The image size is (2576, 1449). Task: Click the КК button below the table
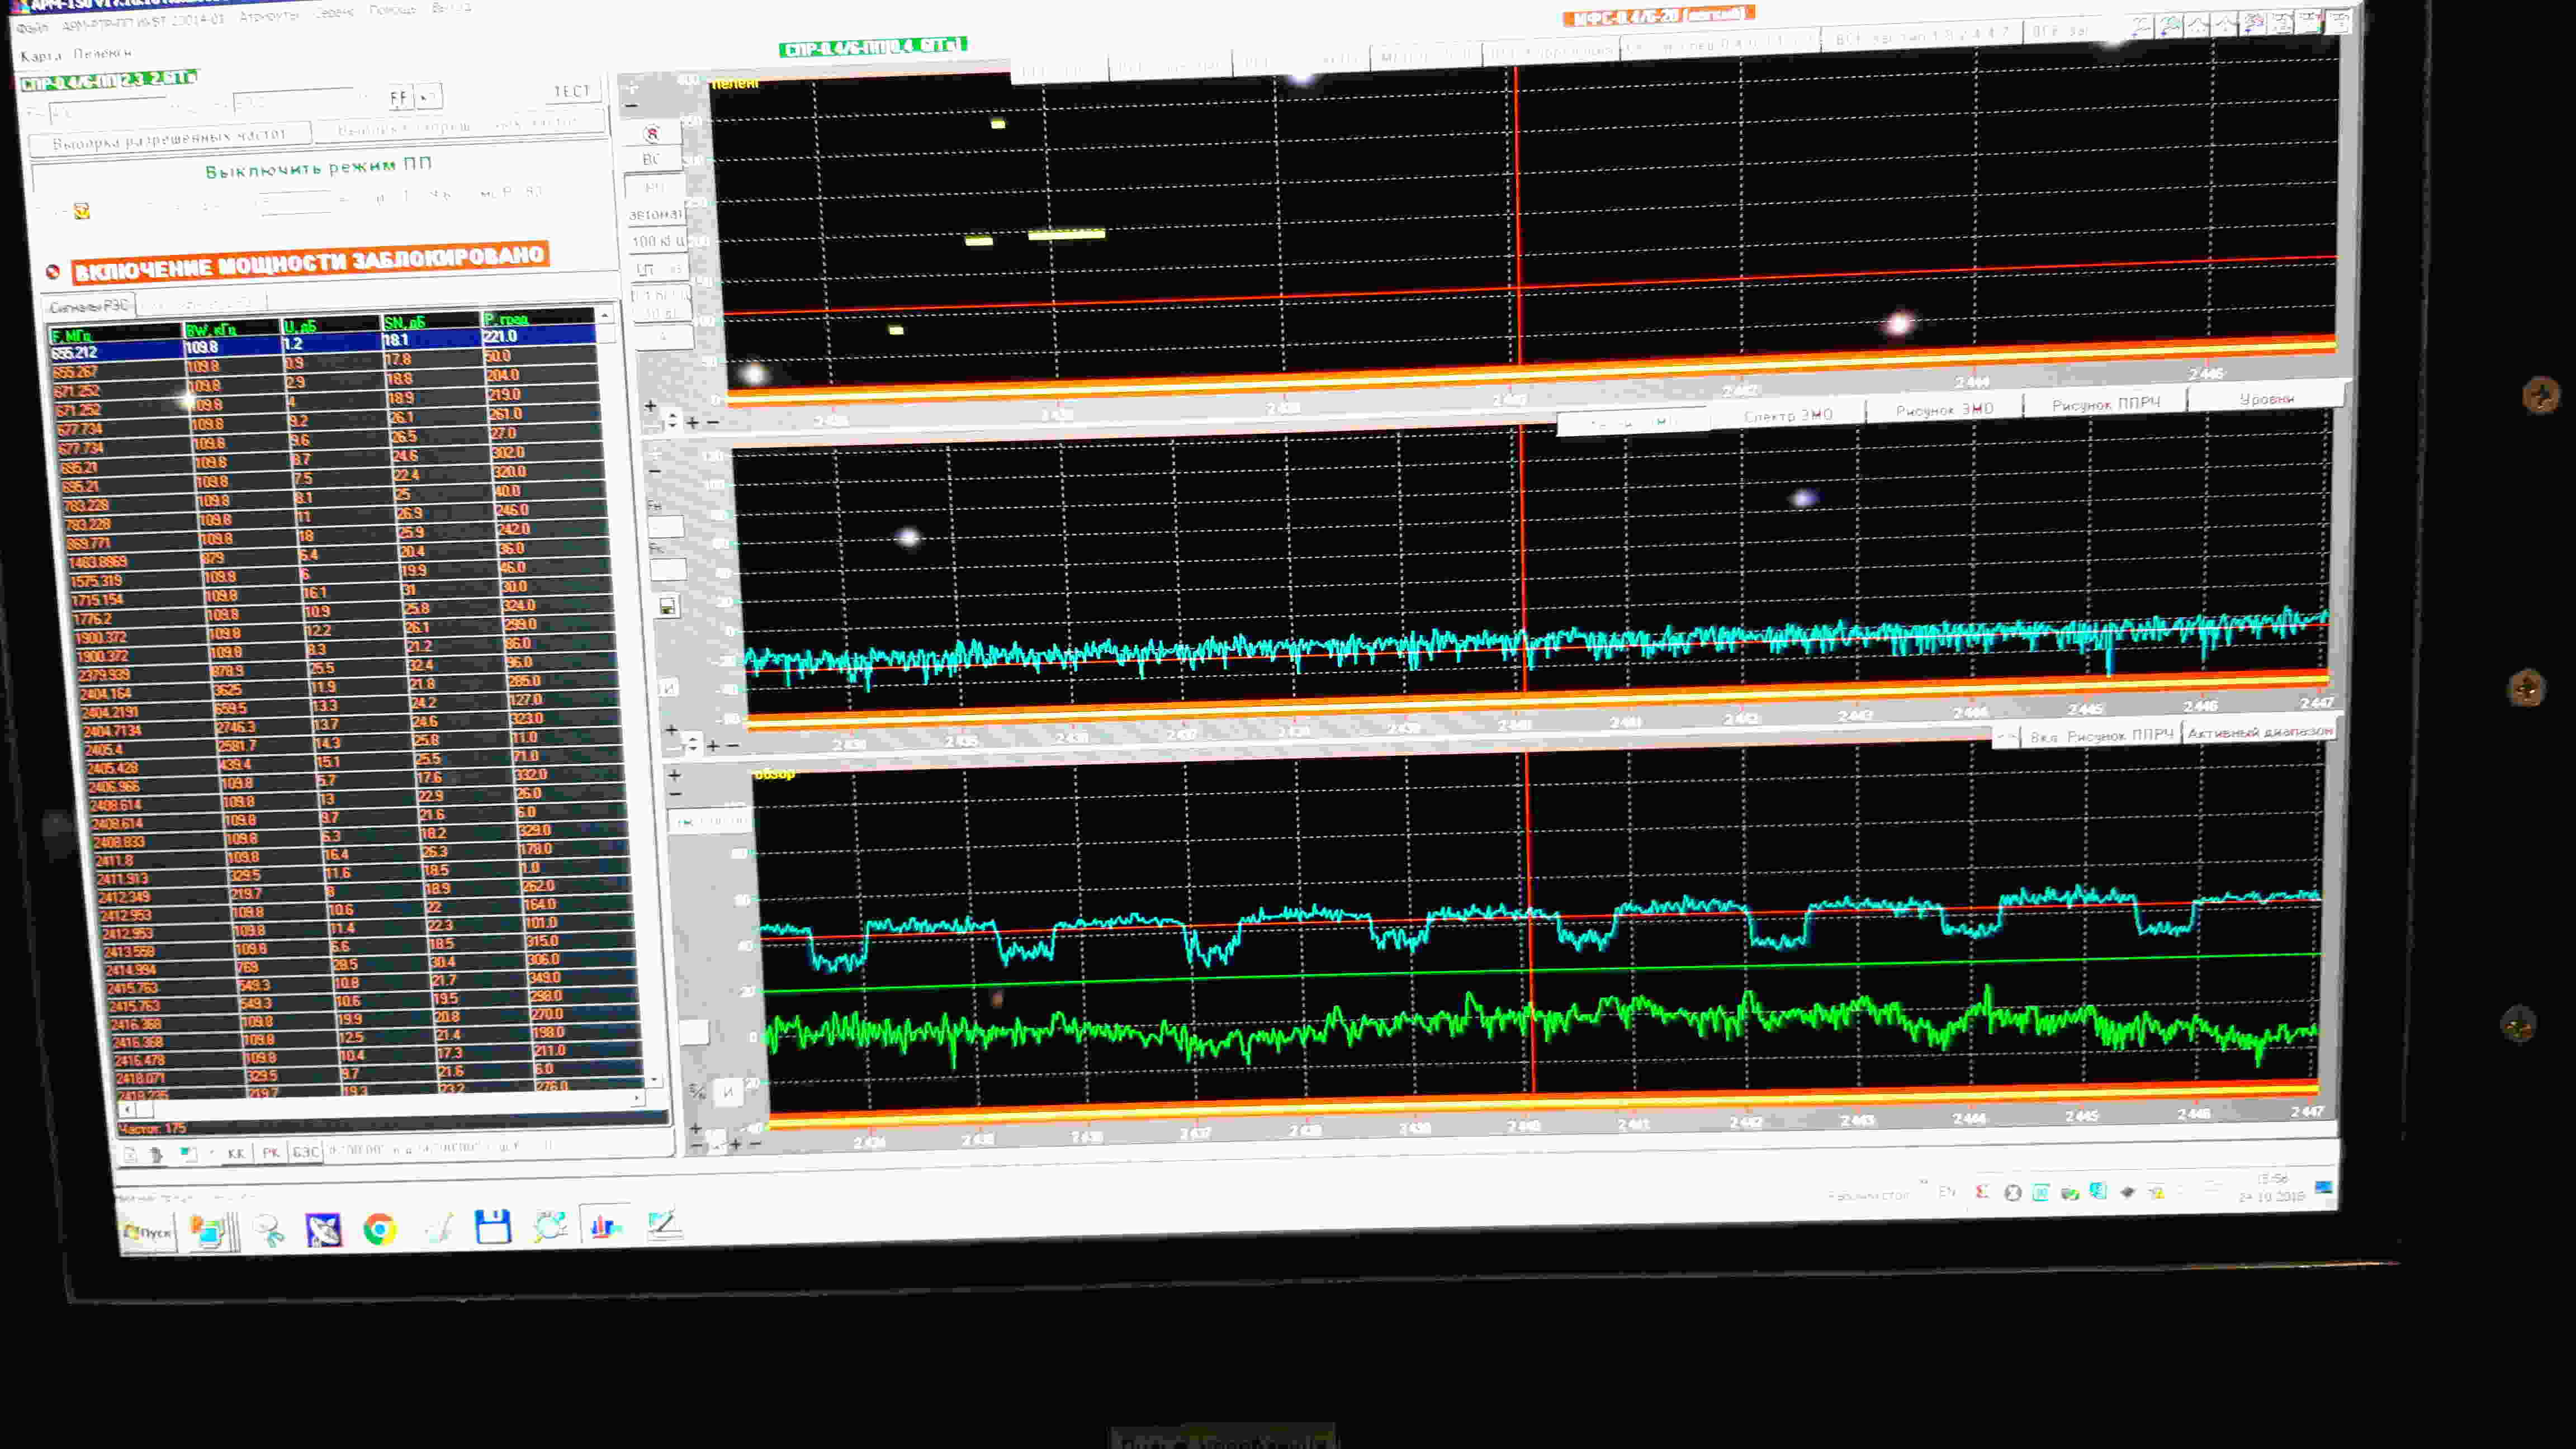[236, 1153]
